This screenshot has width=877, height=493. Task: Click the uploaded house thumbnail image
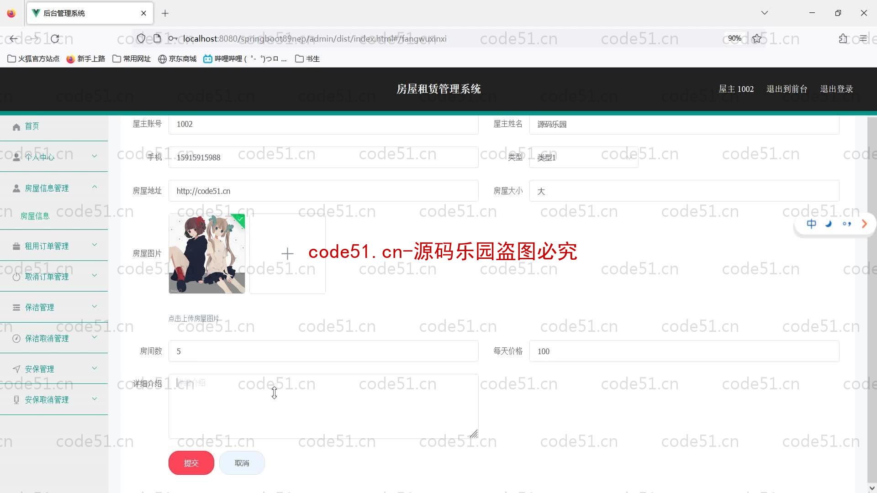(x=206, y=253)
